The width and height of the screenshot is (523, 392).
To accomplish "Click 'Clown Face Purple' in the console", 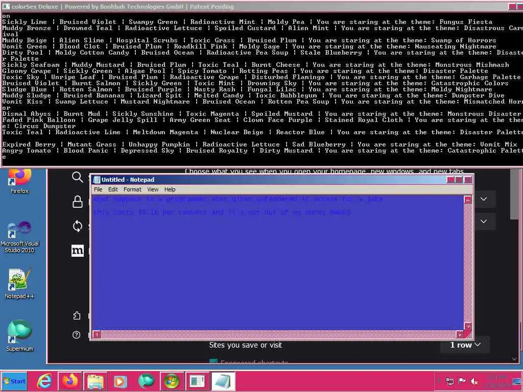I will coord(277,120).
